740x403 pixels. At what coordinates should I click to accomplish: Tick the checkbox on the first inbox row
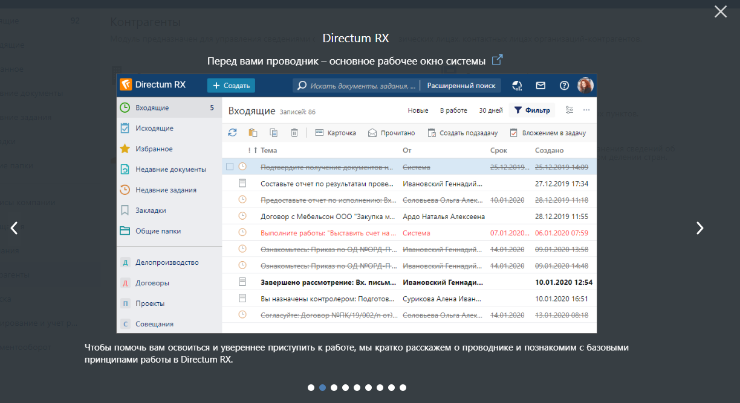click(230, 167)
